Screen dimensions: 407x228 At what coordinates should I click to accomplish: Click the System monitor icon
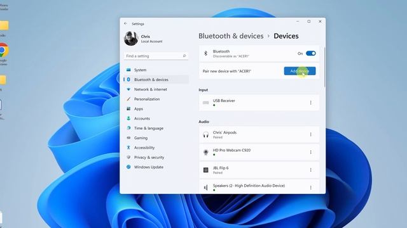click(128, 70)
